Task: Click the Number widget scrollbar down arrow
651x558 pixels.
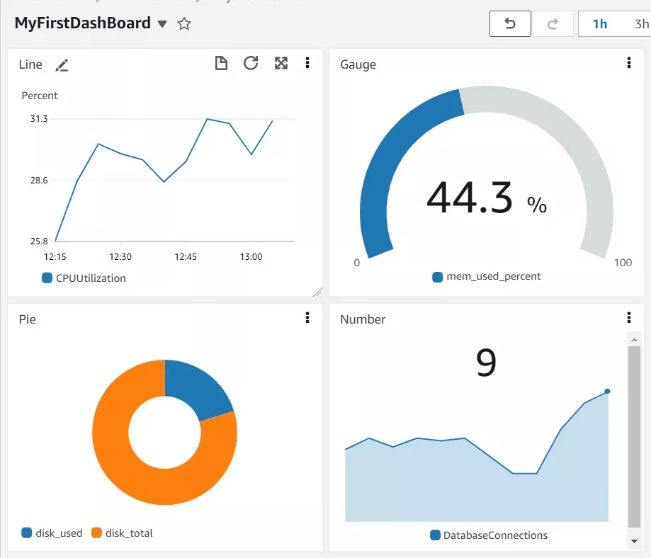Action: click(634, 541)
